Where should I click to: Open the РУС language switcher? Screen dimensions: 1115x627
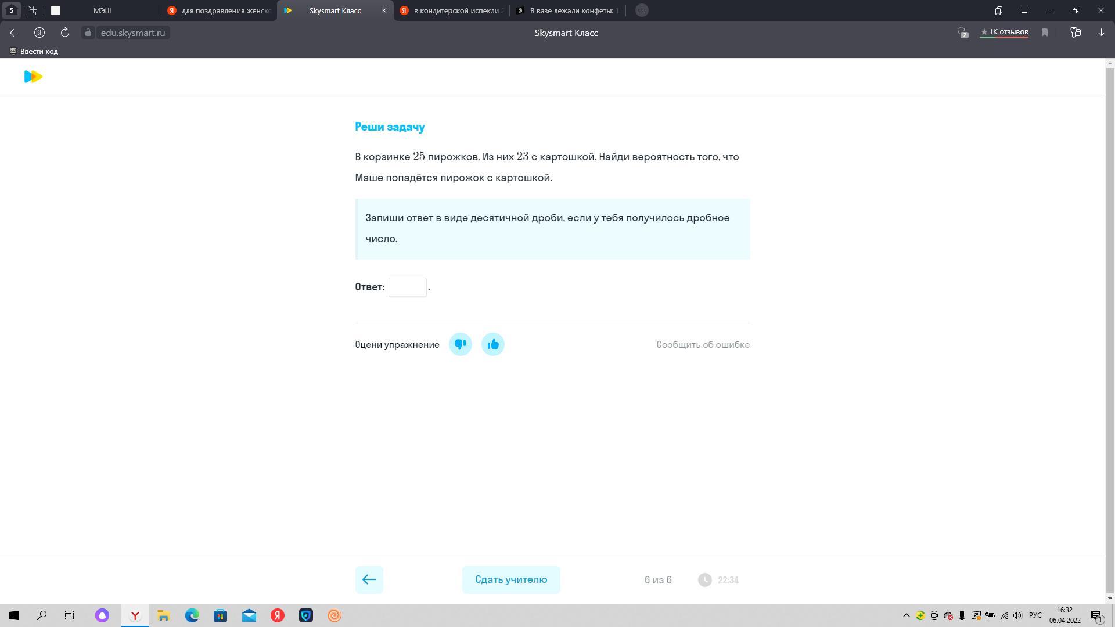[1035, 615]
